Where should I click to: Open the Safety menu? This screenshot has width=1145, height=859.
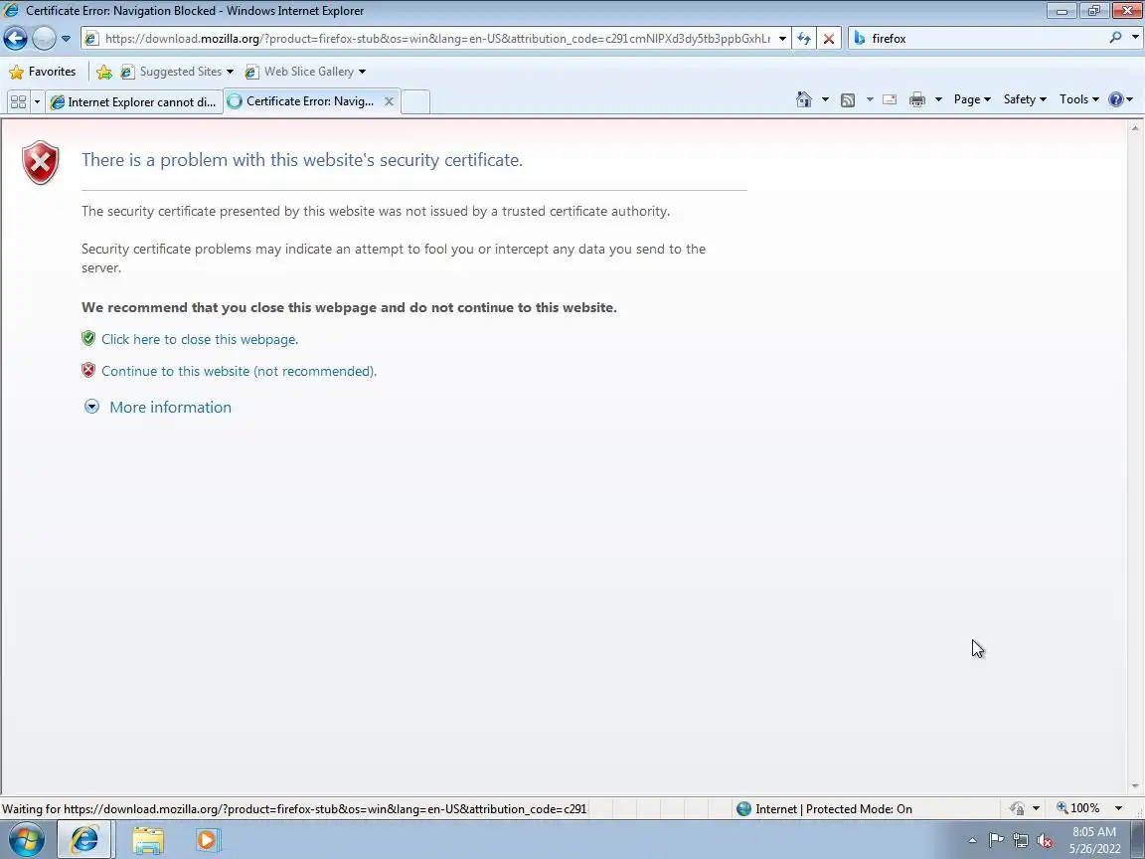tap(1025, 99)
